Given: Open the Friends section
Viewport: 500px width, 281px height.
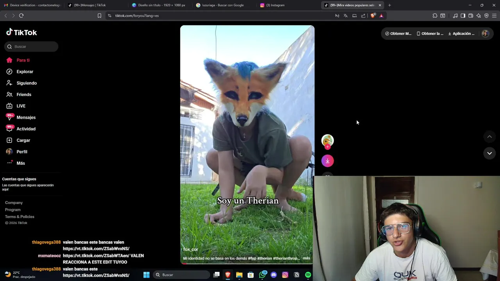Looking at the screenshot, I should click(24, 94).
